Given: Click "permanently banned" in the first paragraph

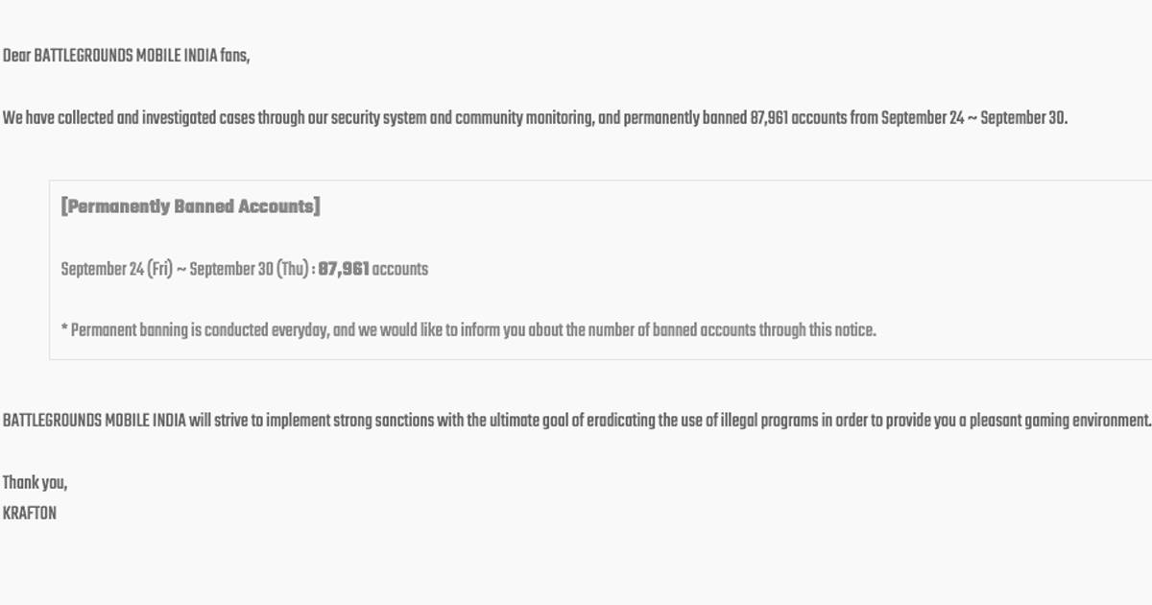Looking at the screenshot, I should [684, 119].
